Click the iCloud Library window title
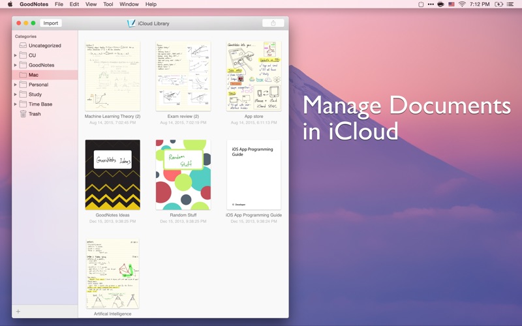The width and height of the screenshot is (522, 326). (x=153, y=23)
